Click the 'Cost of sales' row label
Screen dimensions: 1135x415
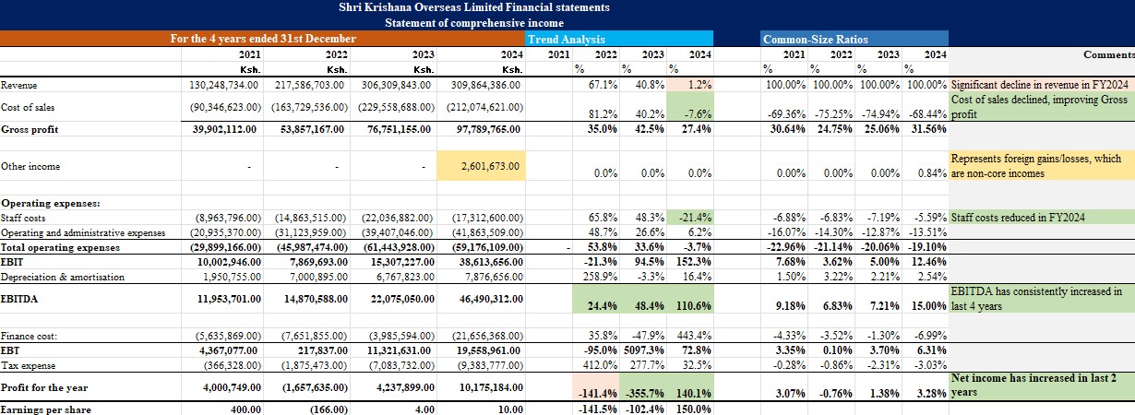pyautogui.click(x=29, y=107)
